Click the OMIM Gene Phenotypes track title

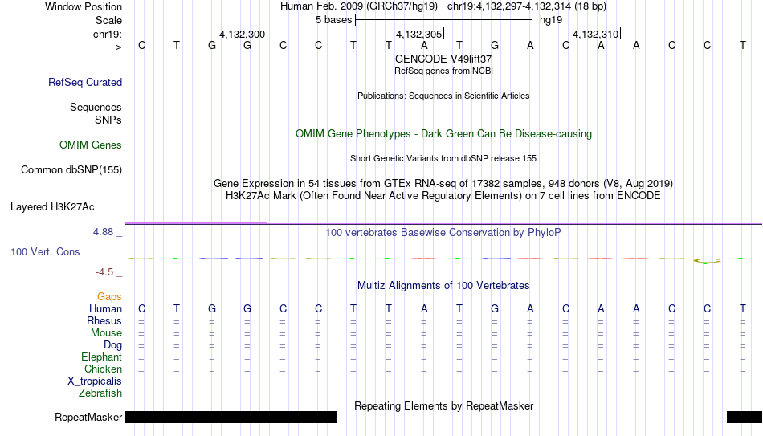pos(443,134)
